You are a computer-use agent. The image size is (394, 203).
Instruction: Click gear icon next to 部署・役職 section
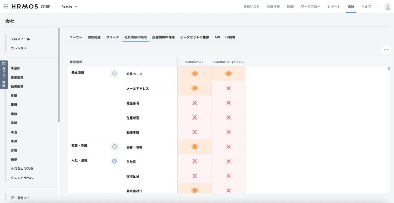tap(114, 146)
